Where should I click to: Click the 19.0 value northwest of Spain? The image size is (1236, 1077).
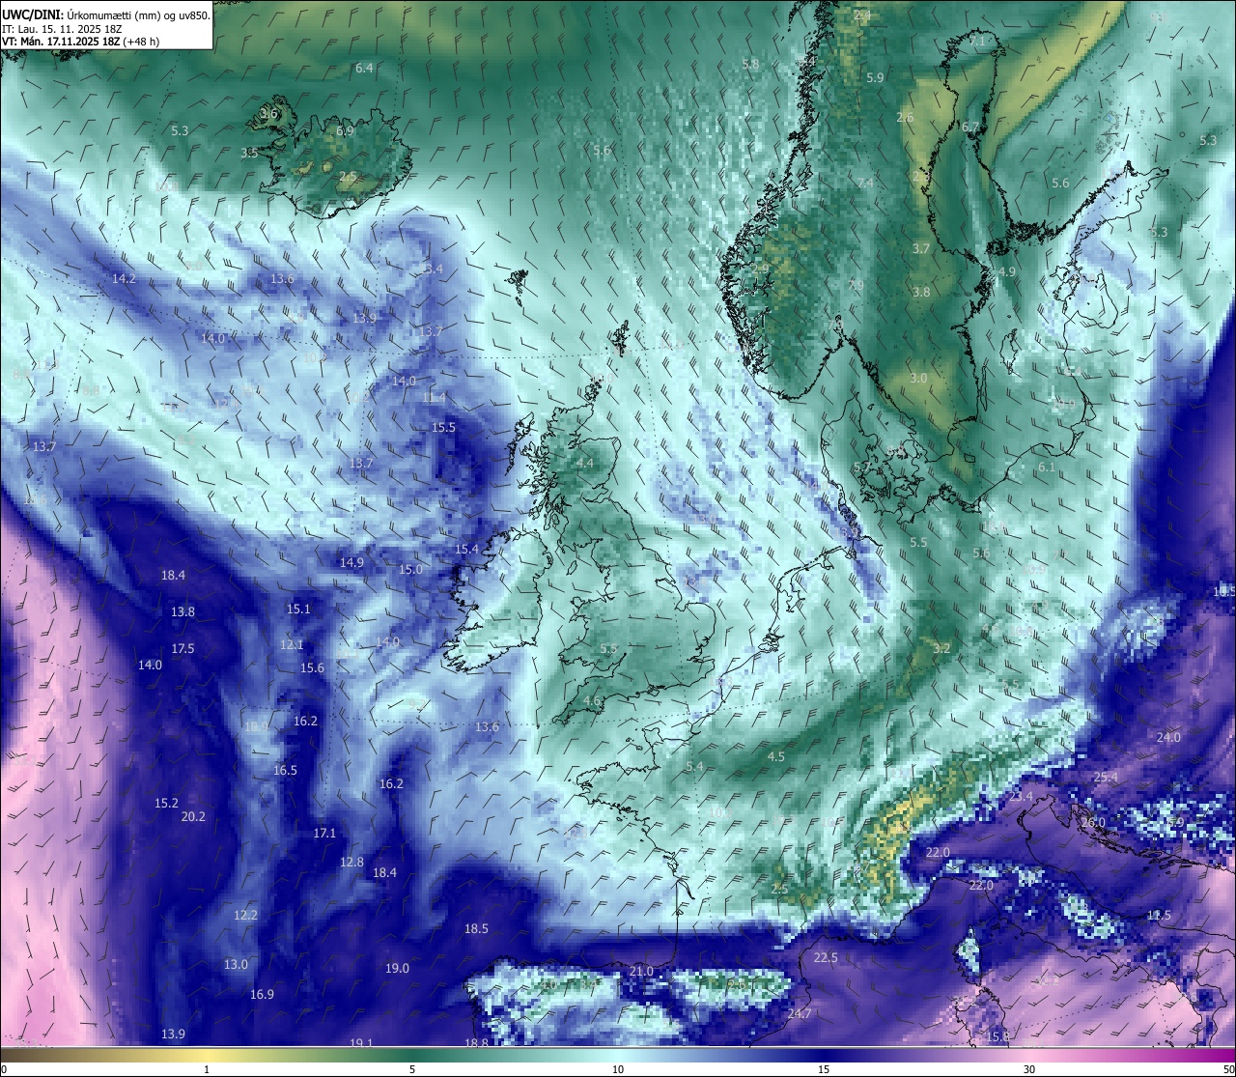[x=397, y=969]
